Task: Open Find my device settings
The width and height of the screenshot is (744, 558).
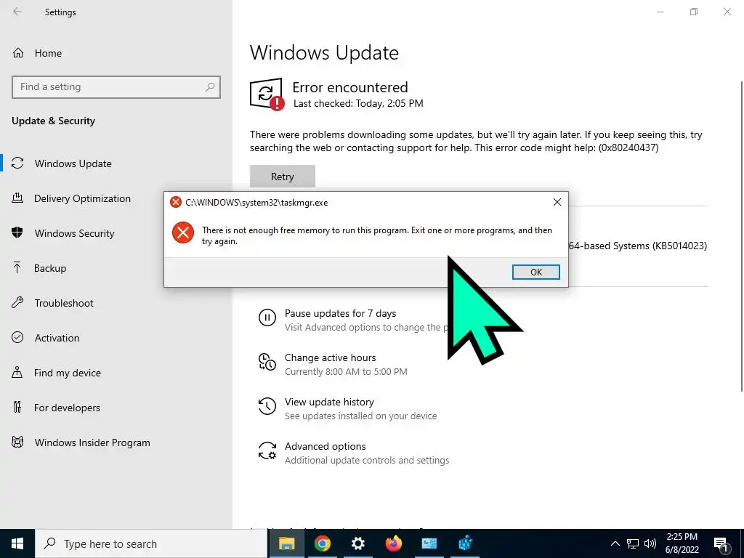Action: click(x=68, y=373)
